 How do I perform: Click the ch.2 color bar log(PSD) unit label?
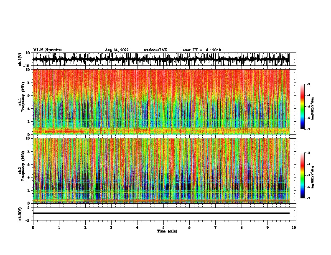pyautogui.click(x=313, y=177)
